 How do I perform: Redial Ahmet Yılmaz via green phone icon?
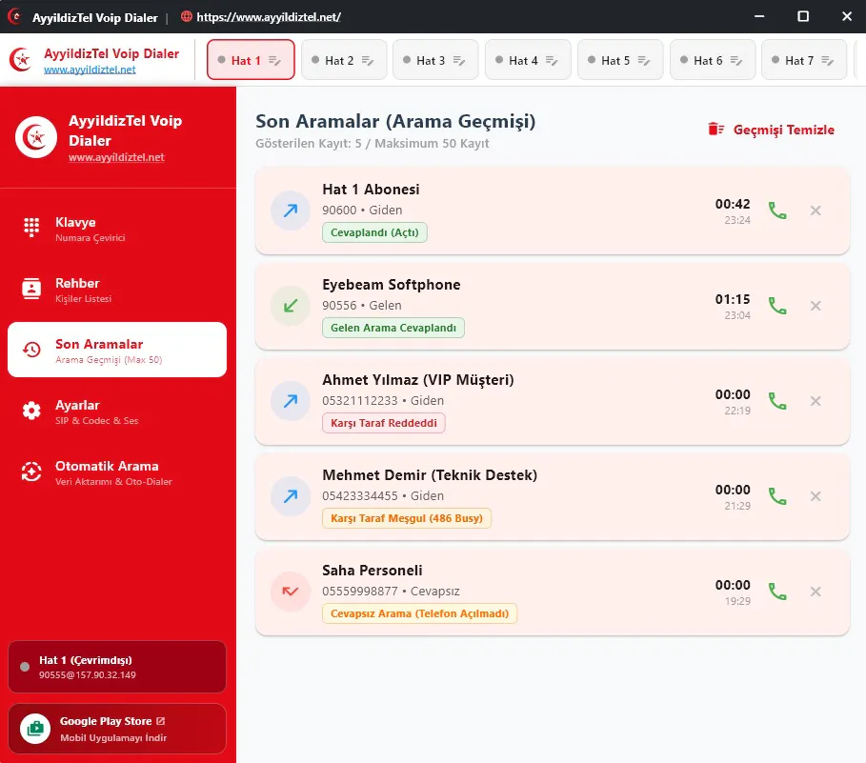[x=777, y=401]
